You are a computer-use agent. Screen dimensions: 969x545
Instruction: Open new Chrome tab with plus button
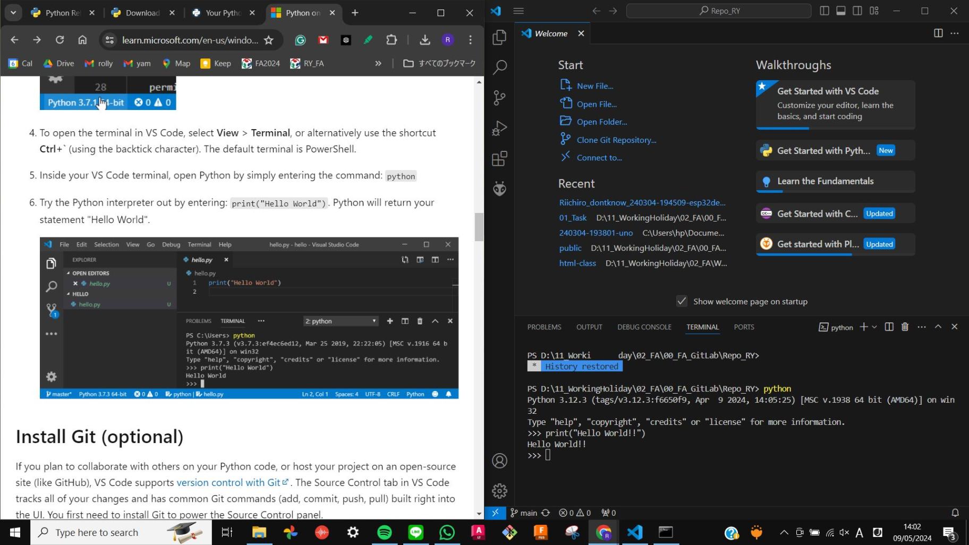pos(355,13)
